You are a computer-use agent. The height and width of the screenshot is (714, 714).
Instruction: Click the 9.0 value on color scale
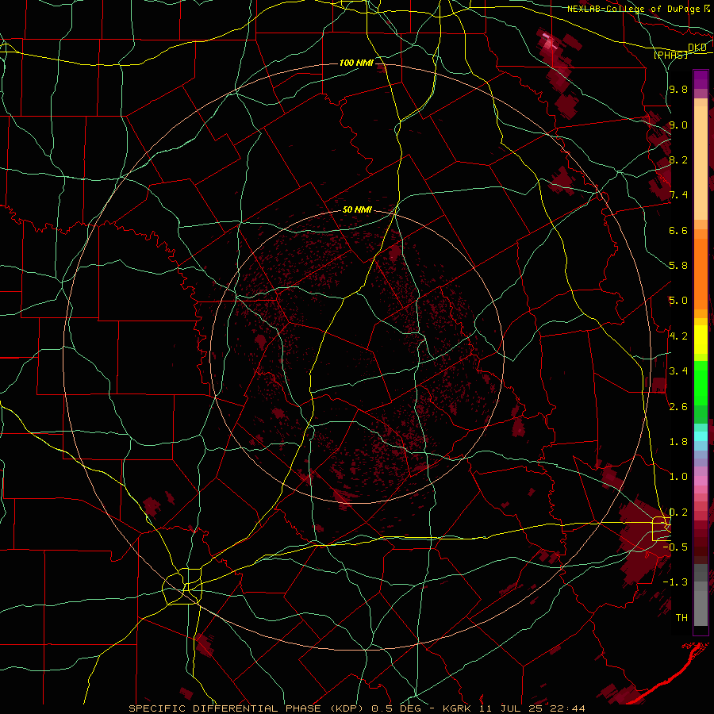(678, 125)
